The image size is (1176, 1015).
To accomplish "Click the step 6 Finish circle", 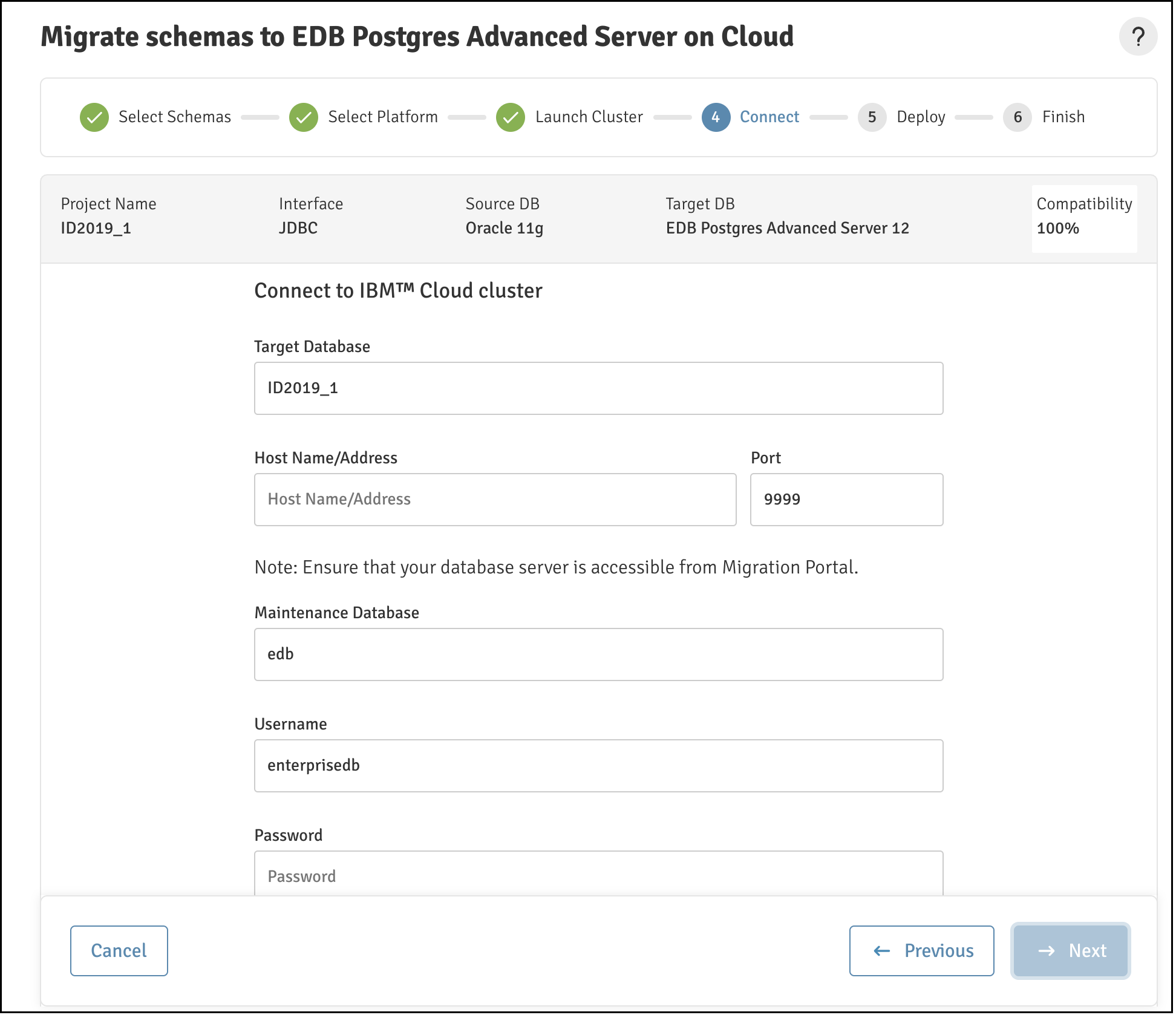I will pyautogui.click(x=1018, y=117).
